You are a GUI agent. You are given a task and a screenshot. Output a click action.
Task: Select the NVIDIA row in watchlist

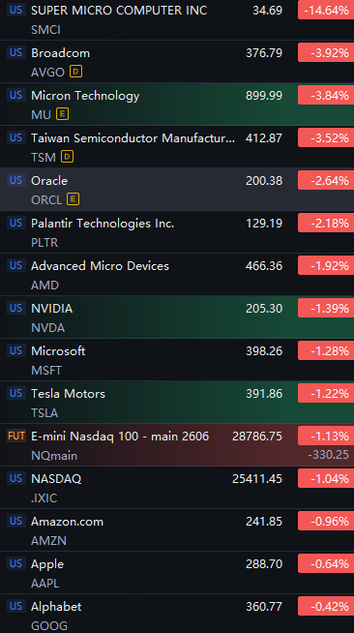[x=177, y=317]
